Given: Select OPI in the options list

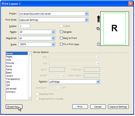Looking at the screenshot, I should pos(17,82).
